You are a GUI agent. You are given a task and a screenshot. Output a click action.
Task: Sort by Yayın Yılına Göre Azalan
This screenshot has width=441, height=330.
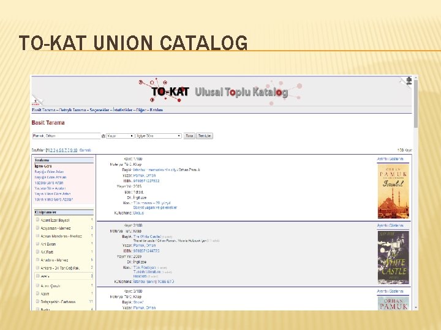pyautogui.click(x=54, y=199)
